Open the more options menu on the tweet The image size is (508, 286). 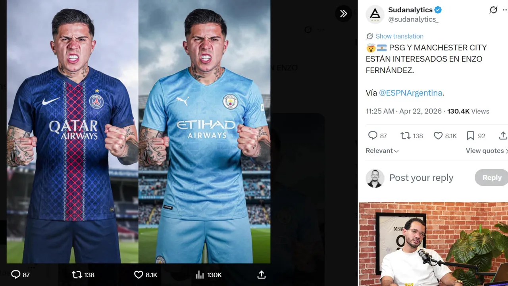coord(505,10)
